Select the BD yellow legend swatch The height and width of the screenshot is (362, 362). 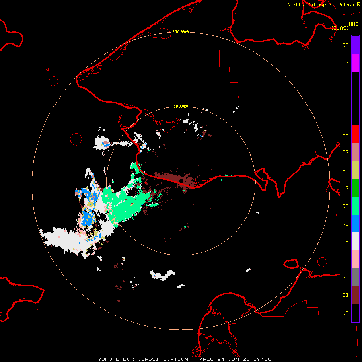point(355,171)
